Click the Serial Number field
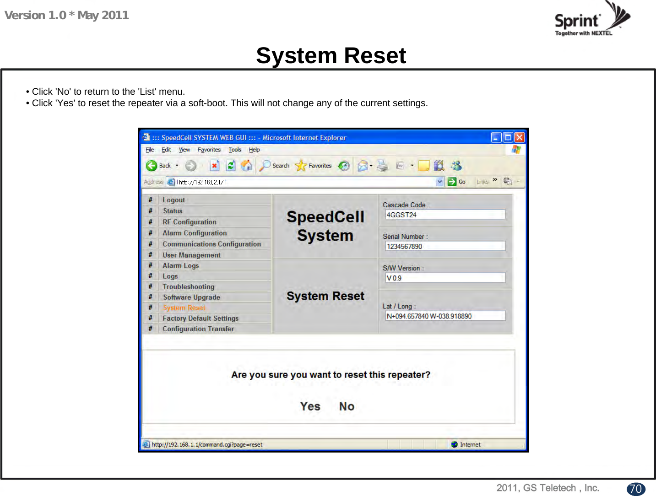This screenshot has height=496, width=656. (x=445, y=246)
